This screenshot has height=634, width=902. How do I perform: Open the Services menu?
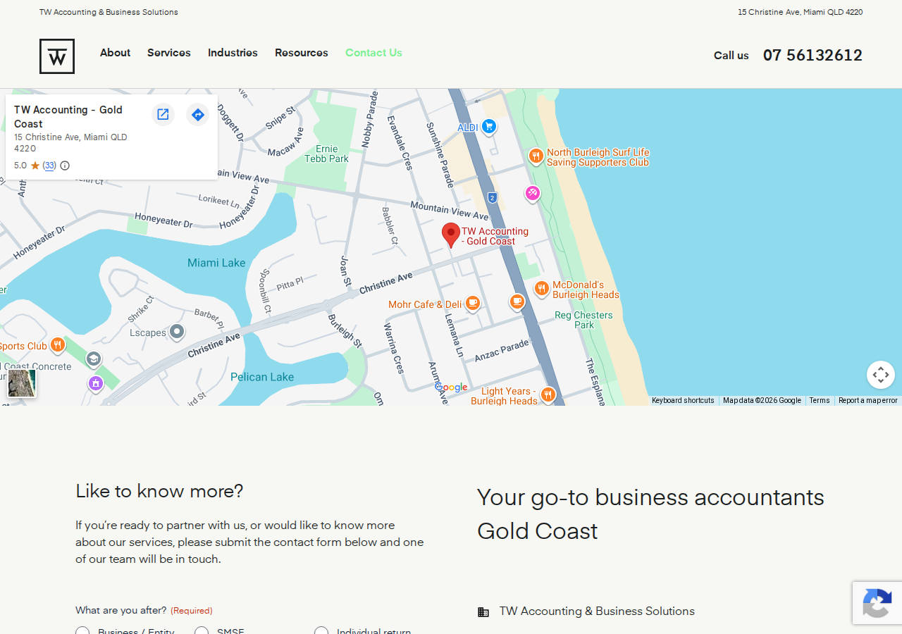(169, 53)
